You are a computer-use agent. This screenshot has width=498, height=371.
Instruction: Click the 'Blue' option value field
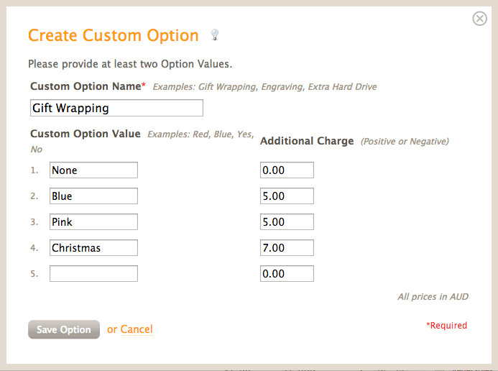pos(93,196)
